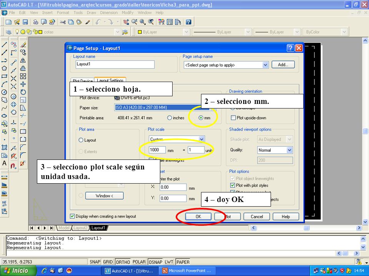Click the Zoom Realtime icon
This screenshot has height=276, width=369.
pyautogui.click(x=135, y=22)
